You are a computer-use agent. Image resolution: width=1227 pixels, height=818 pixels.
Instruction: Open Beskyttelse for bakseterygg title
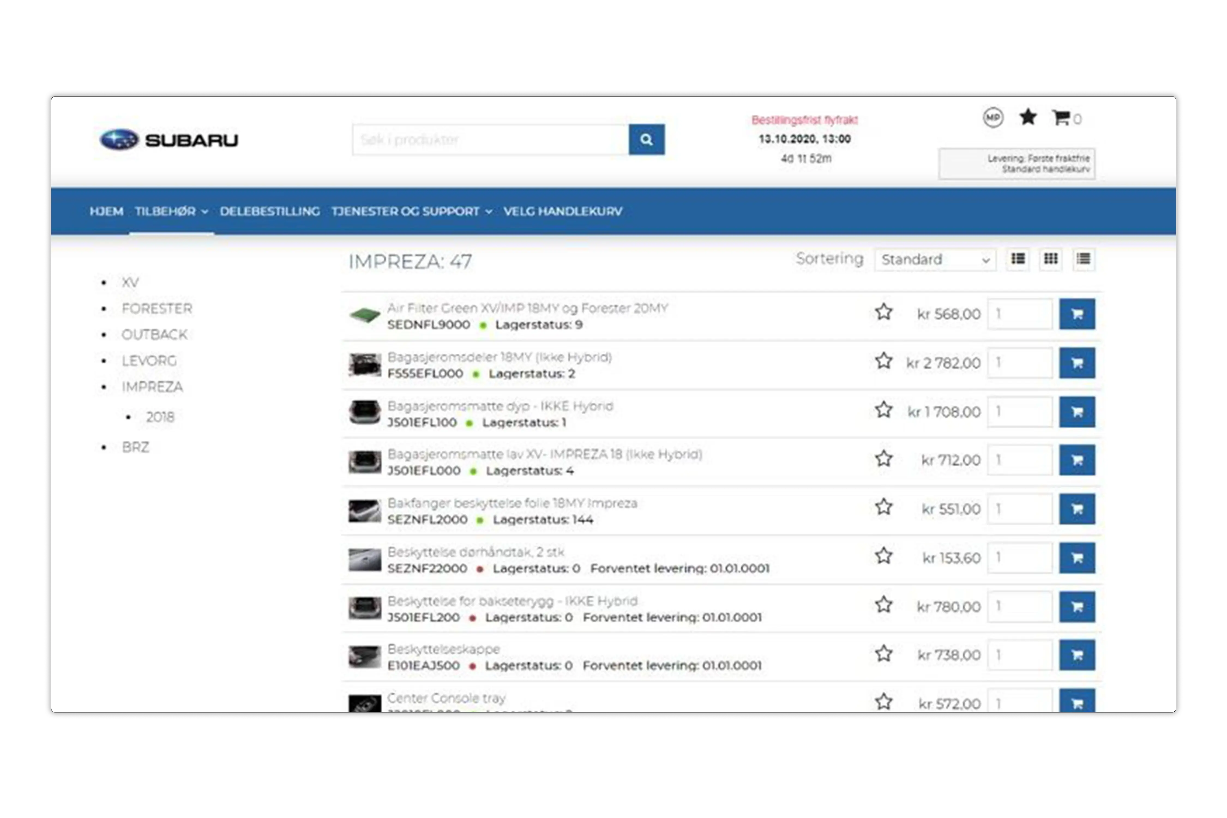[x=512, y=601]
